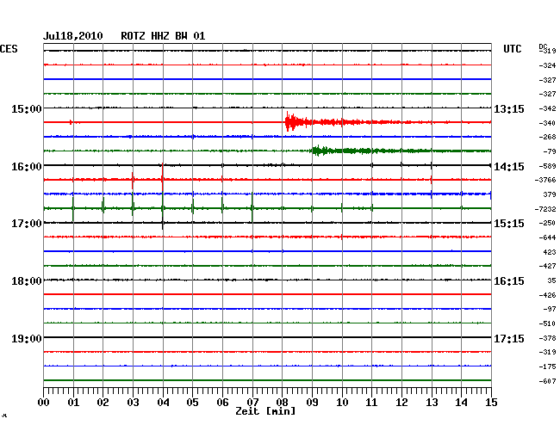The width and height of the screenshot is (560, 425).
Task: Click the 04 minute axis tick label
Action: [x=163, y=403]
